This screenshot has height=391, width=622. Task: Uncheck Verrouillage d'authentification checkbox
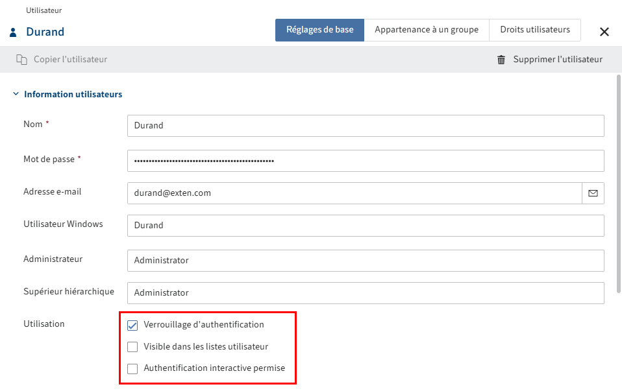click(132, 325)
